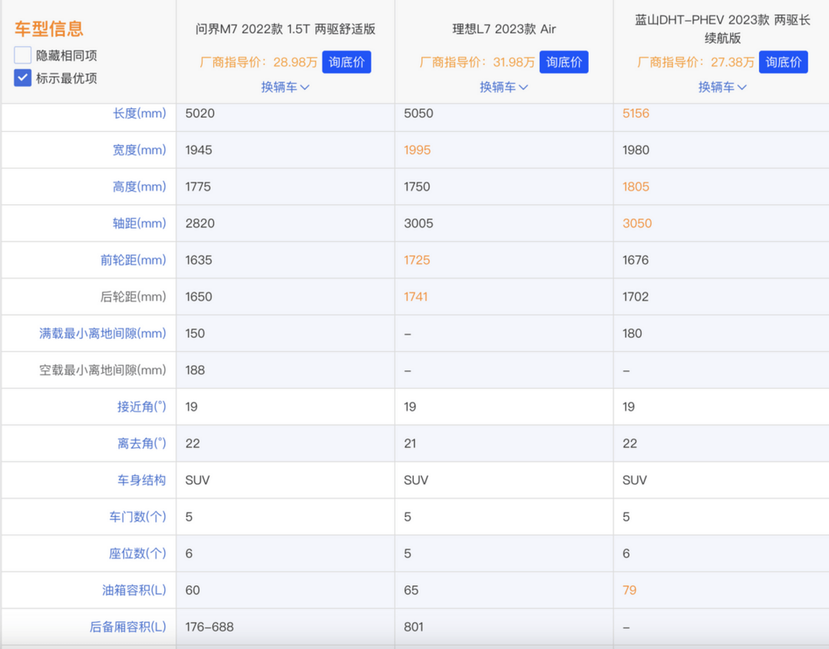
Task: Click the wheelbase value 2820
Action: [200, 223]
